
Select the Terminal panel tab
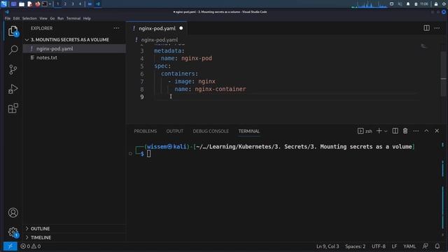pos(249,131)
